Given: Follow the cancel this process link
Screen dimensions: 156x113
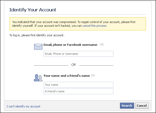Looking at the screenshot, I should tap(95, 26).
